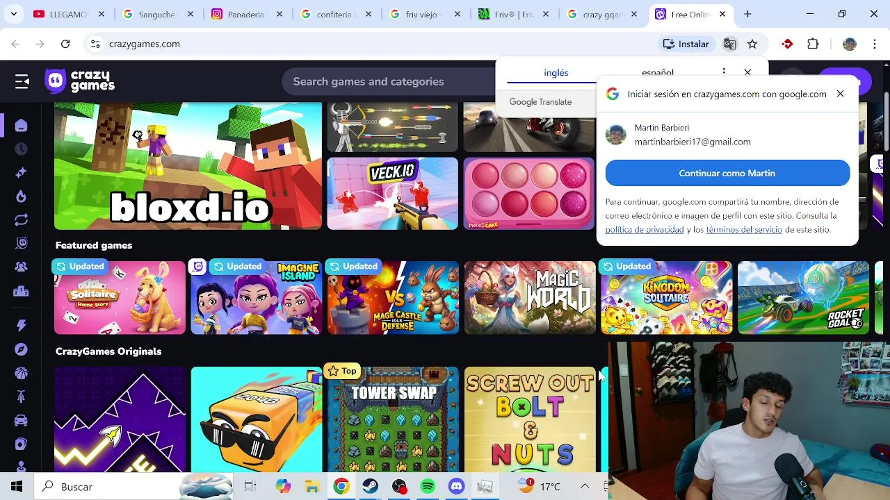View site information icon in address bar
Image resolution: width=890 pixels, height=500 pixels.
click(95, 44)
